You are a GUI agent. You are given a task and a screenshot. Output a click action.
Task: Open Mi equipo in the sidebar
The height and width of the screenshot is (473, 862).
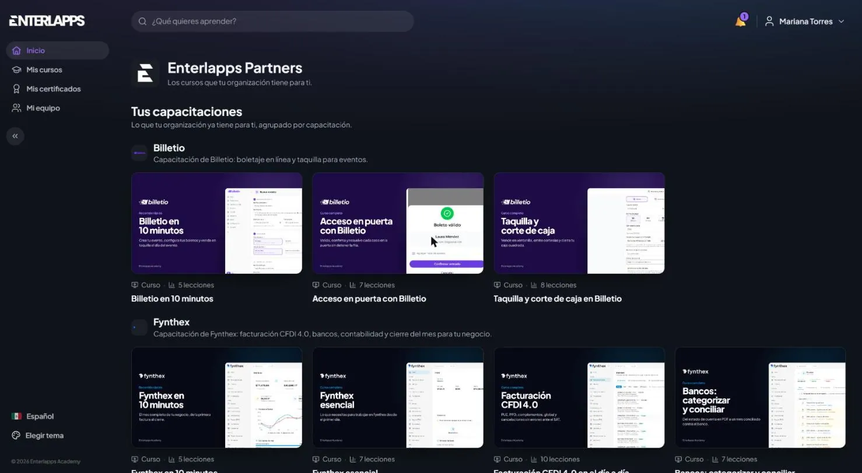point(58,108)
